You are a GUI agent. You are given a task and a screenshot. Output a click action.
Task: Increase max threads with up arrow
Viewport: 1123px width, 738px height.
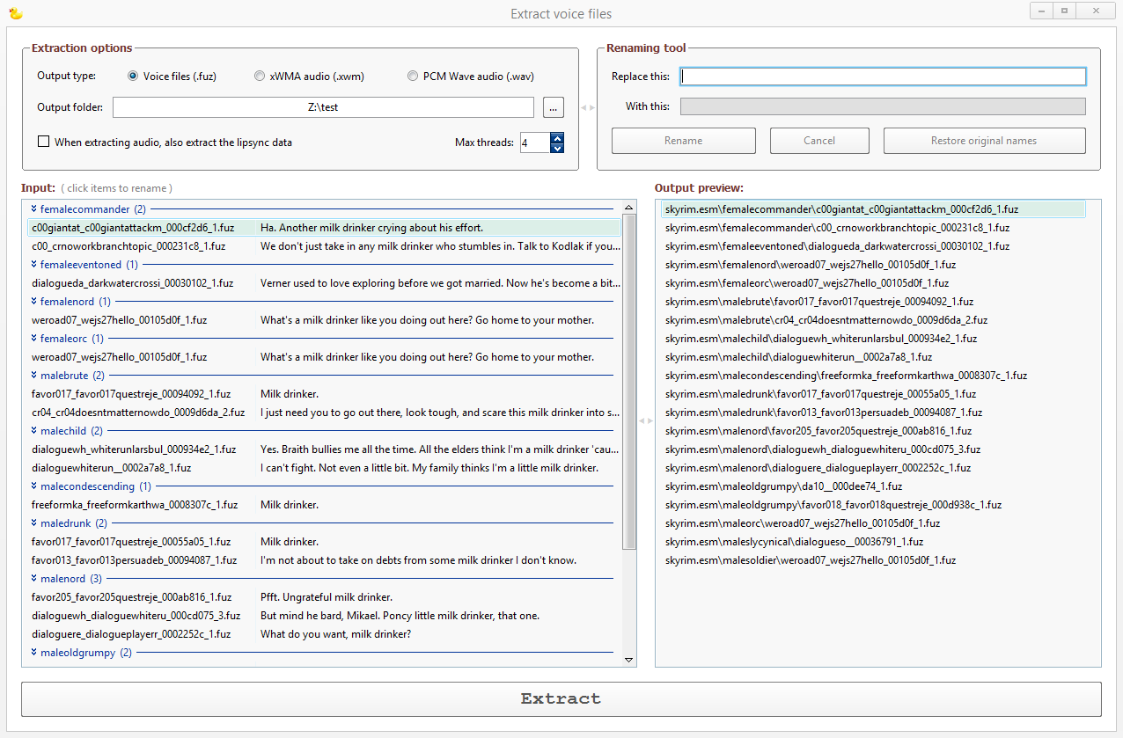pos(556,137)
